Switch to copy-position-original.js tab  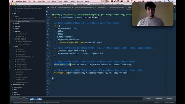tap(117, 8)
